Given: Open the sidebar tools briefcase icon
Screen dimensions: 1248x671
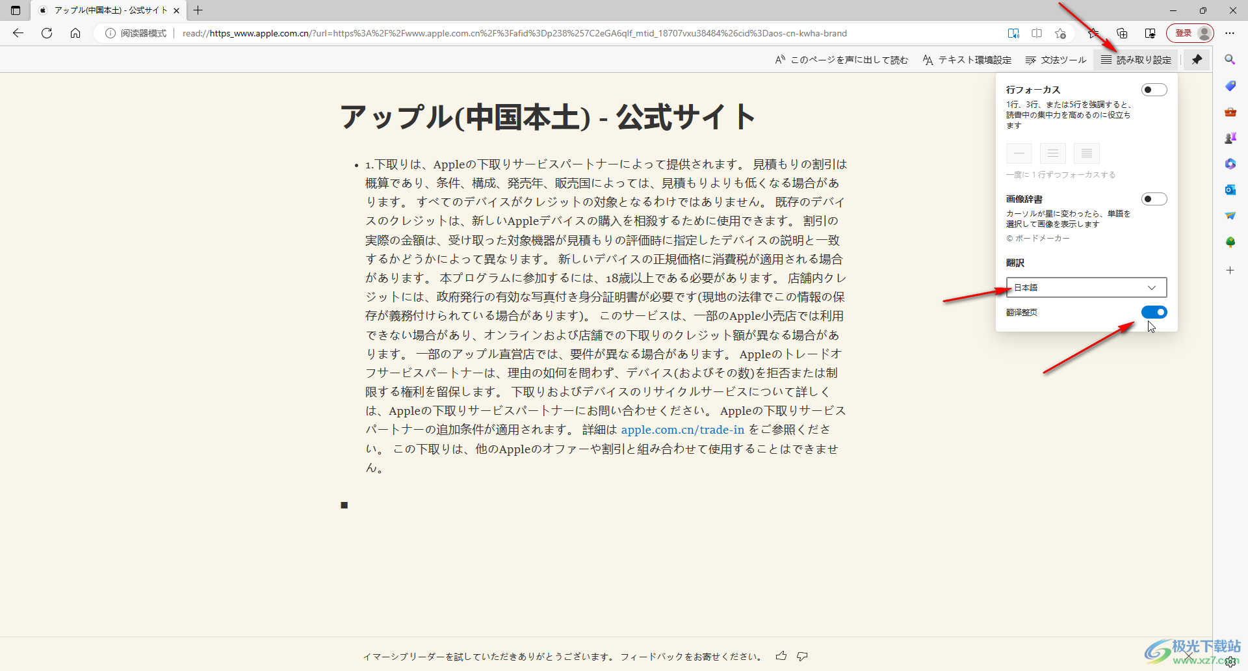Looking at the screenshot, I should 1230,112.
